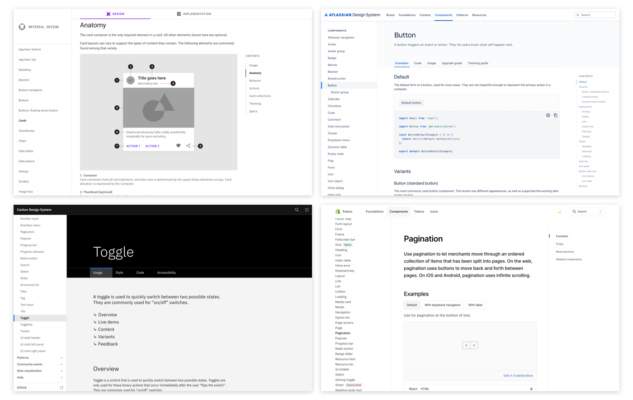
Task: Click the heart favorite icon on the card
Action: 178,146
